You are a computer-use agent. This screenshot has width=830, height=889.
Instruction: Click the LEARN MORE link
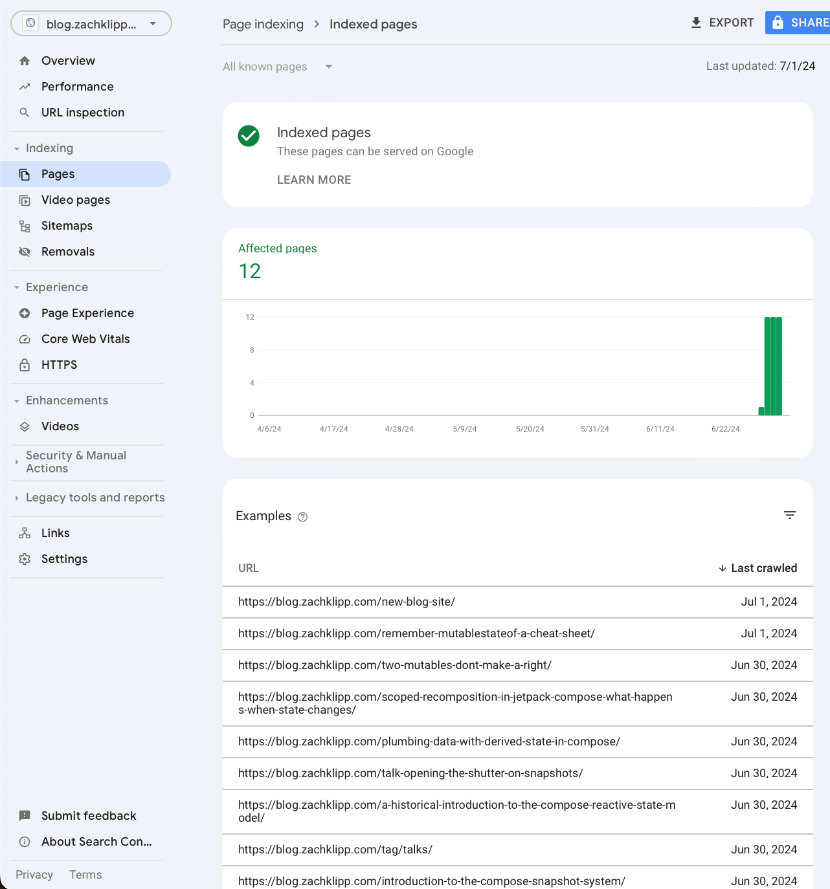pos(314,180)
